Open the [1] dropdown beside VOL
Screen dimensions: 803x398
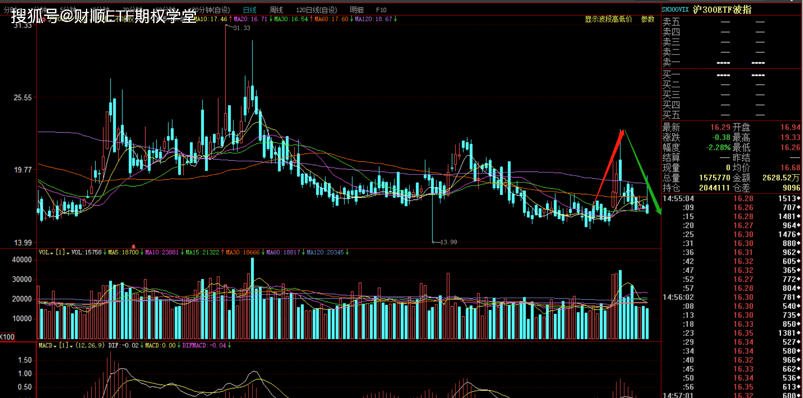pyautogui.click(x=62, y=253)
